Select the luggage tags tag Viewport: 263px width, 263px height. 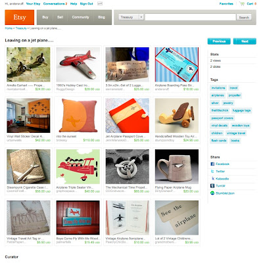[x=241, y=110]
